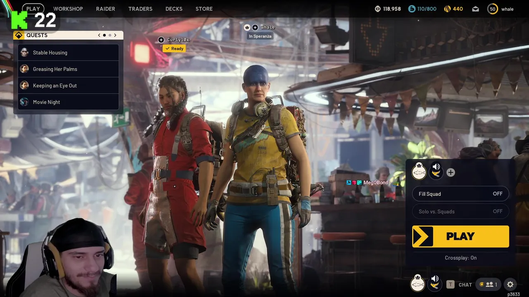Click the Crossplay: On setting
Screen dimensions: 529x297
pyautogui.click(x=460, y=258)
